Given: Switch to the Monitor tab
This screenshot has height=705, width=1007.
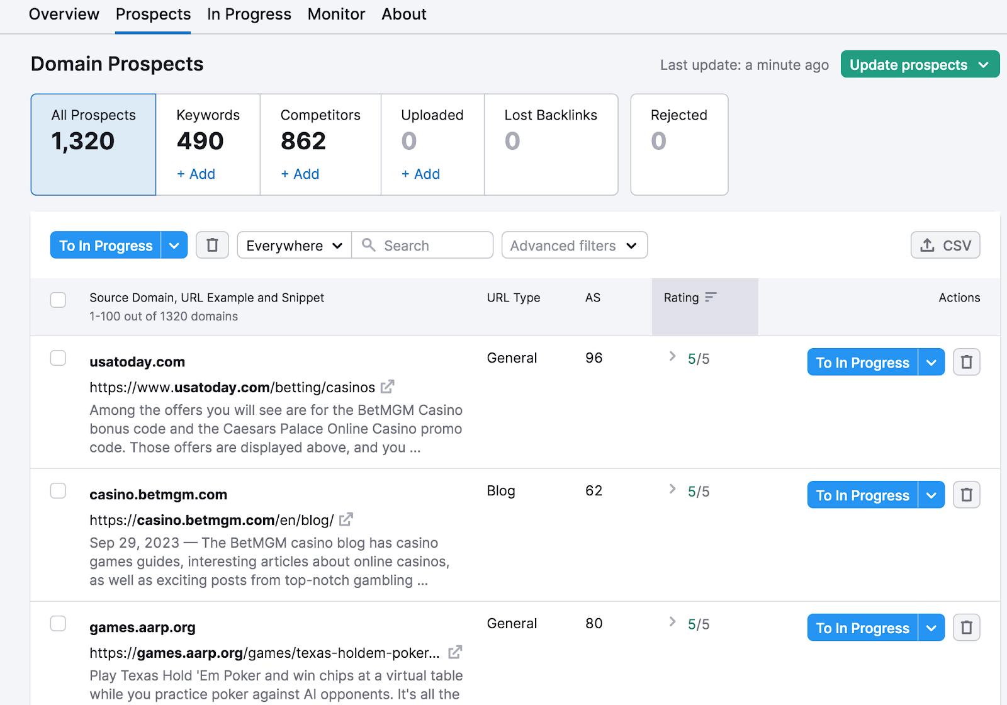Looking at the screenshot, I should pos(335,14).
